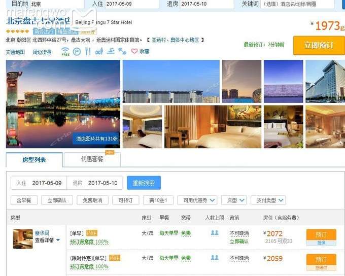The width and height of the screenshot is (345, 276).
Task: Click the free WiFi amenity icon
Action: (65, 52)
